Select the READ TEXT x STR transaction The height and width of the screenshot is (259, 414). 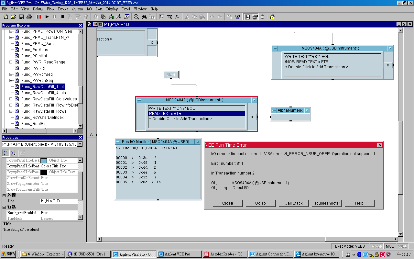(196, 114)
